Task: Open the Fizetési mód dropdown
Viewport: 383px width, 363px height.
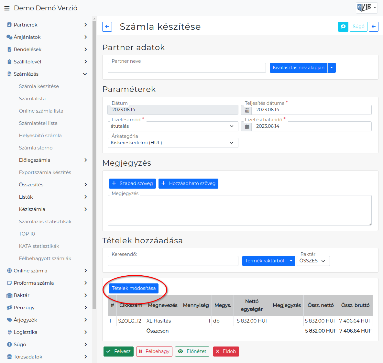Action: (x=173, y=126)
